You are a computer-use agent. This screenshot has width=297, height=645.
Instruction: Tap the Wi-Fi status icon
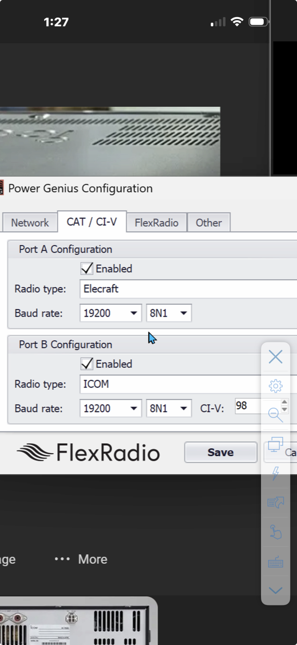click(x=237, y=22)
